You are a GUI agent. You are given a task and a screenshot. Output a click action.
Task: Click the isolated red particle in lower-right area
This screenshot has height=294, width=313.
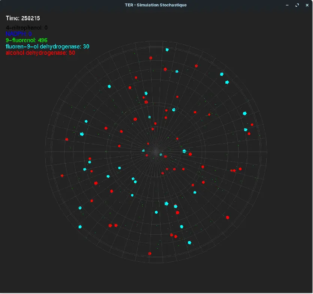click(x=227, y=217)
